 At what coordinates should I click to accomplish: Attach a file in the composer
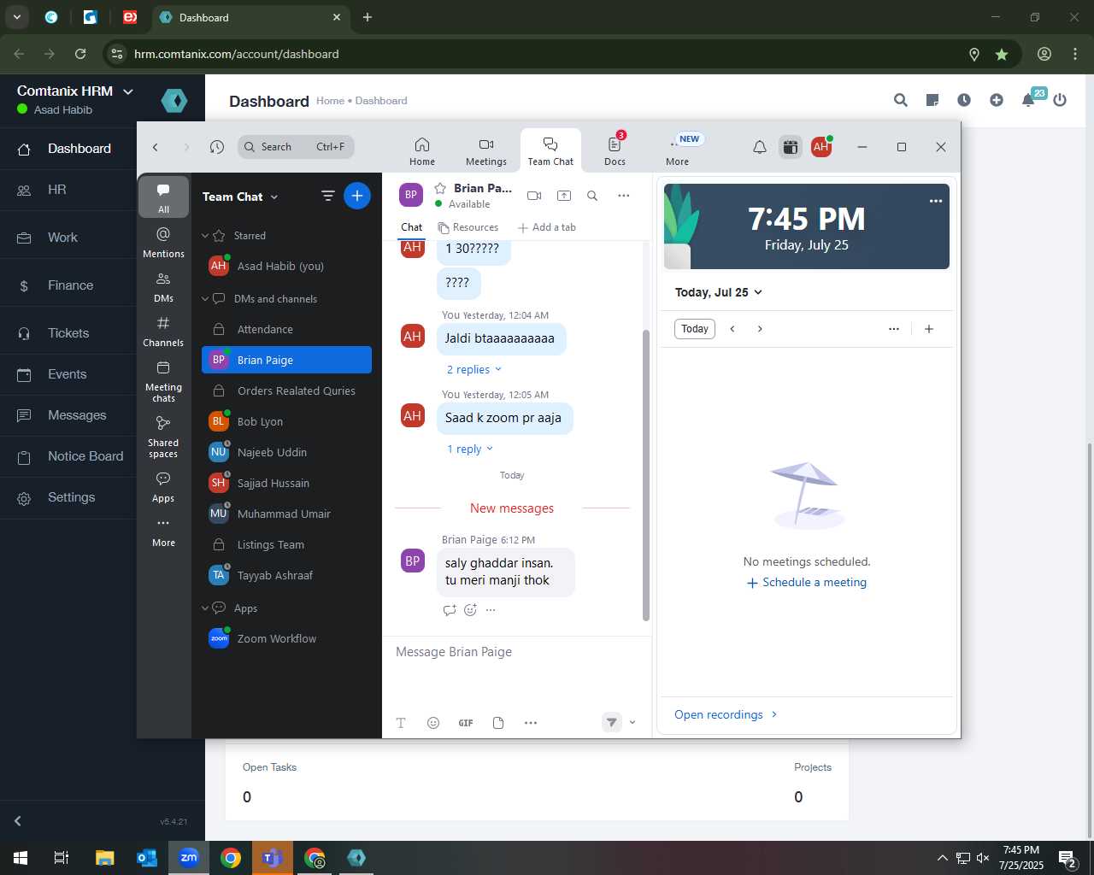click(x=498, y=723)
